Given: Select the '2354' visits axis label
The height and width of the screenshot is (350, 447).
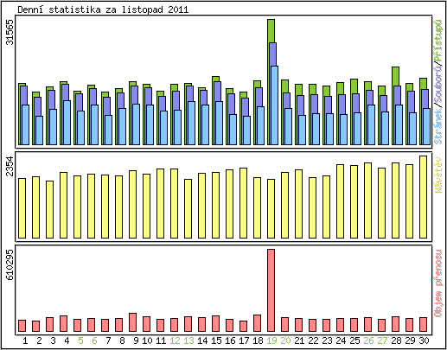Looking at the screenshot, I should point(10,166).
